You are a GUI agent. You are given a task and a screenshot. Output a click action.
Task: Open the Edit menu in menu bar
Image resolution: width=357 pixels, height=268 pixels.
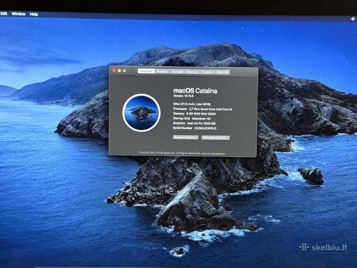[x=4, y=14]
